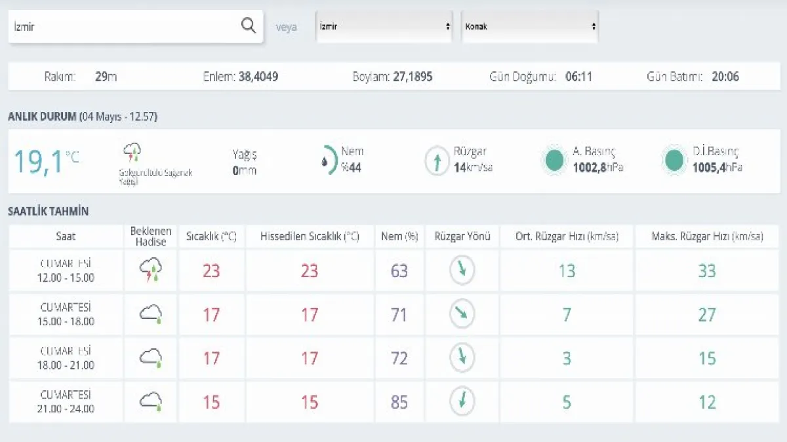
Task: Click the Maks. Rüzgar Hızı column header
Action: (707, 236)
